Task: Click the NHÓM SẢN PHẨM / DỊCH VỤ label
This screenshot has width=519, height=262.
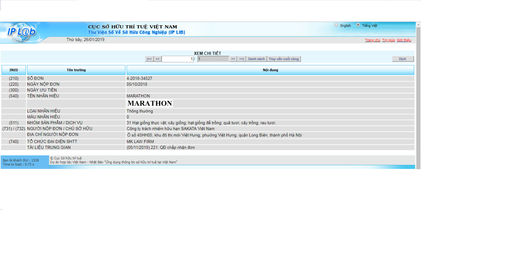Action: point(55,123)
